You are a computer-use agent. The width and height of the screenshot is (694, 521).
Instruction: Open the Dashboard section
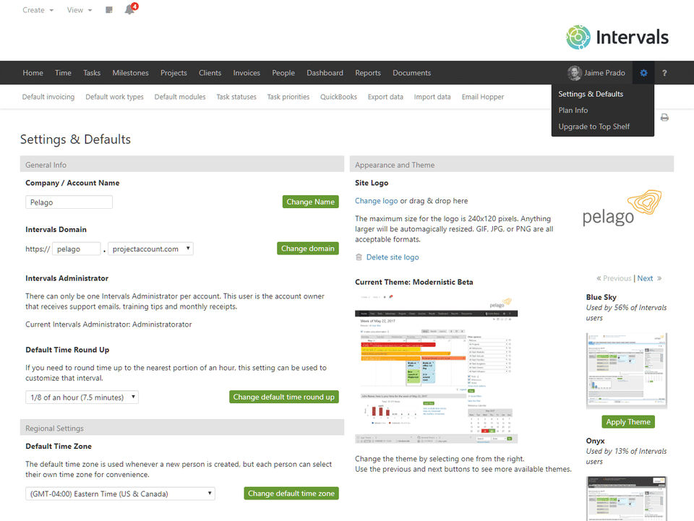[325, 73]
